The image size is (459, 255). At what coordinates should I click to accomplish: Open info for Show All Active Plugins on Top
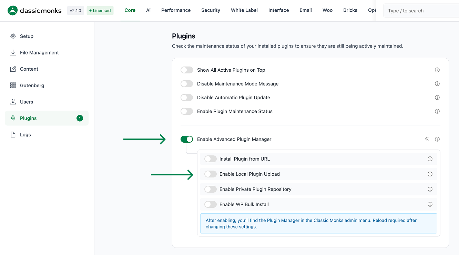(x=437, y=70)
